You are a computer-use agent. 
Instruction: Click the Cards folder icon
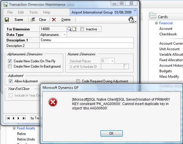(x=153, y=16)
